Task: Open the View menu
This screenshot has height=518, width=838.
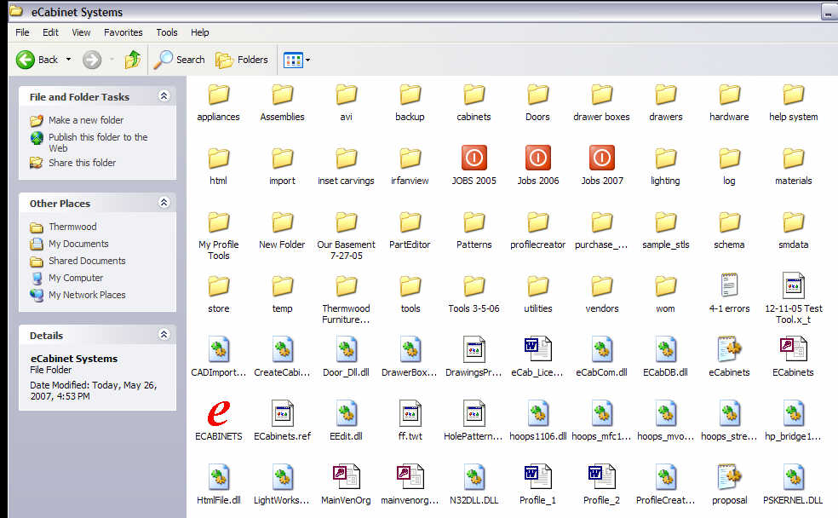Action: [81, 32]
